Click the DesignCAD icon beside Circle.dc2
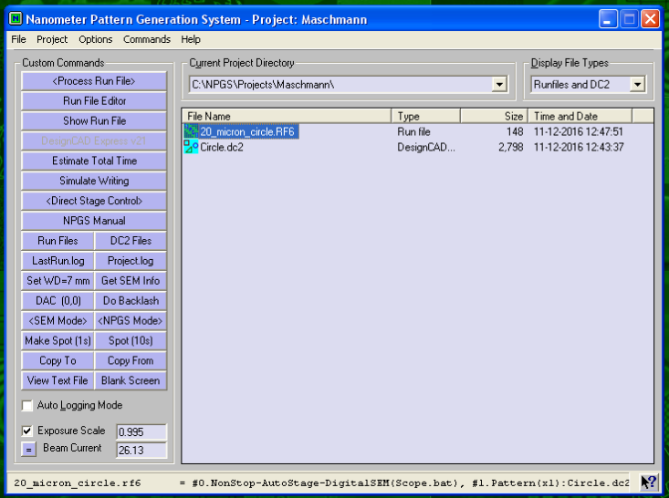 (191, 147)
